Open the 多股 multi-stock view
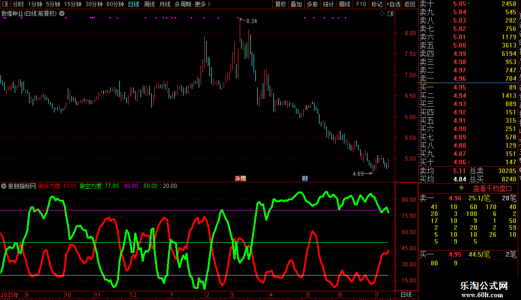 coord(312,4)
